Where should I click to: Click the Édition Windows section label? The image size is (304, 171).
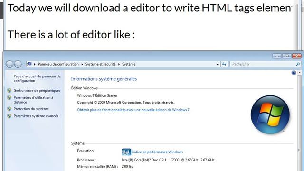point(85,88)
